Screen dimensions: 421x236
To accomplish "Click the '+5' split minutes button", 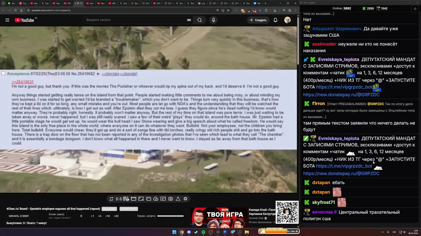I will coord(100,216).
